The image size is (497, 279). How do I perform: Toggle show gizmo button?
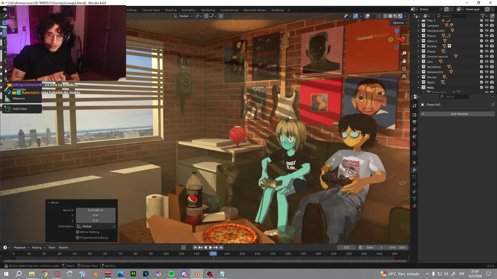(x=356, y=16)
